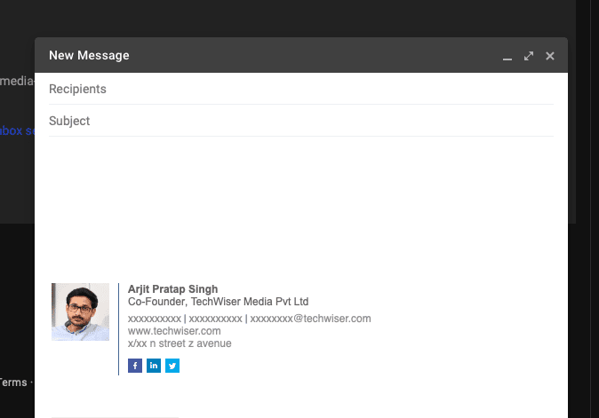The image size is (599, 418).
Task: Click the vertical divider line in signature
Action: (x=118, y=328)
